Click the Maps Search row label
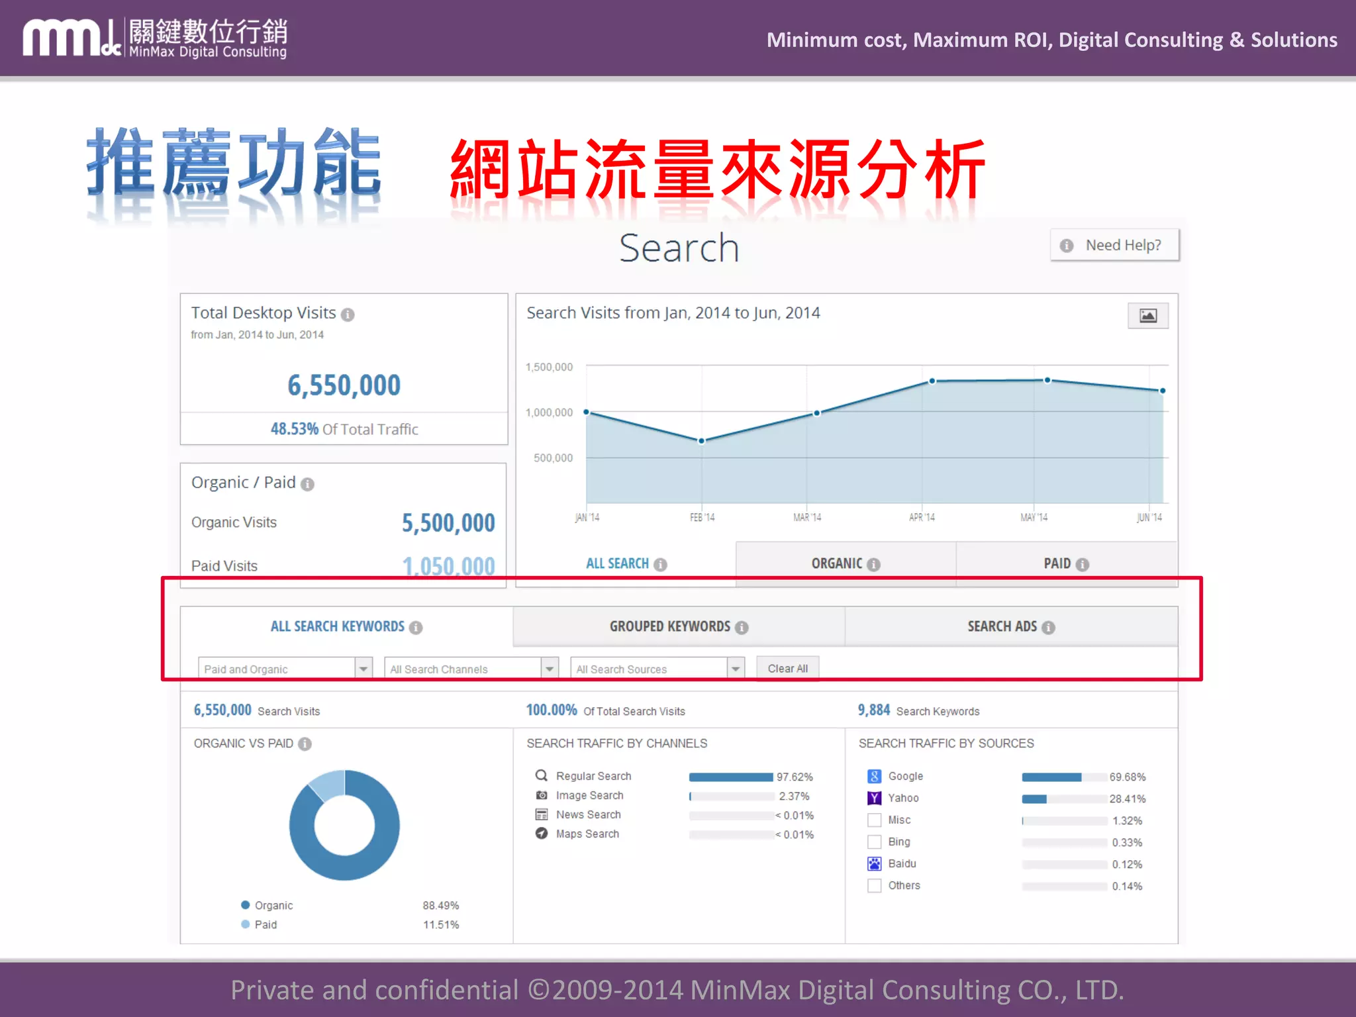This screenshot has width=1356, height=1017. 587,834
